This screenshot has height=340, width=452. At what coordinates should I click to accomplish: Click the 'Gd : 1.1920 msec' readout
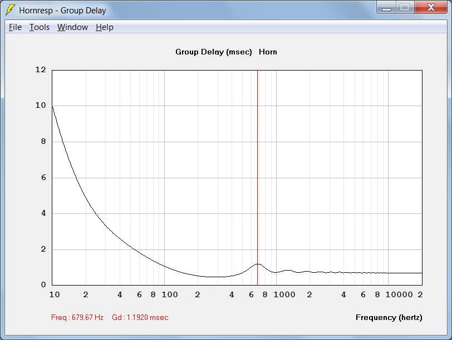(x=140, y=317)
